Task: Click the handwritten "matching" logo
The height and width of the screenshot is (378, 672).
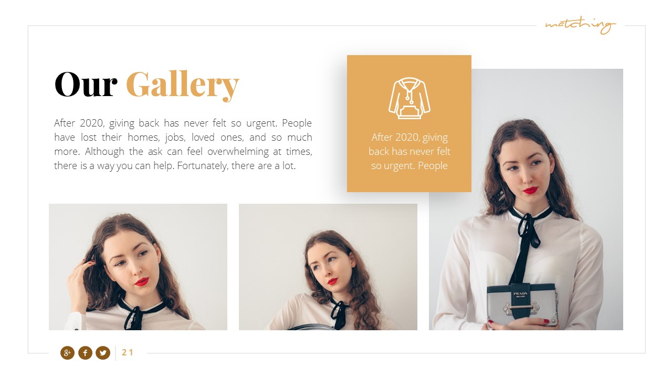Action: pos(580,25)
